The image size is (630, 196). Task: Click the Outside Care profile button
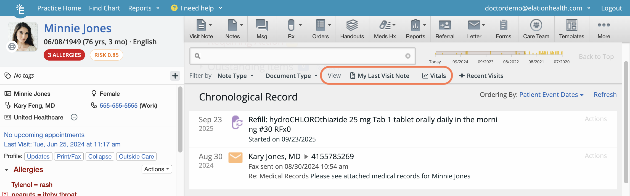[x=136, y=156]
